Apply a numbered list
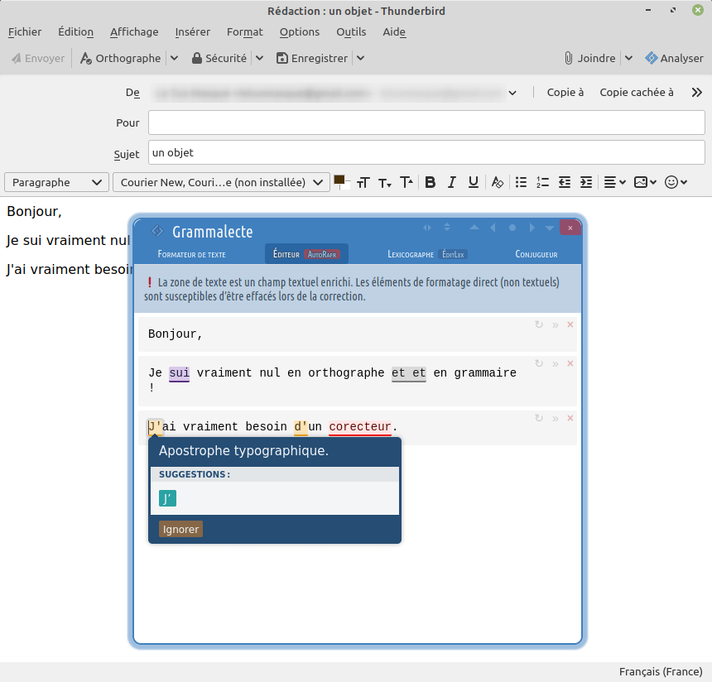 (542, 182)
